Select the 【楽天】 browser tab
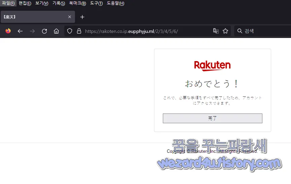291x184 pixels. [x=38, y=17]
